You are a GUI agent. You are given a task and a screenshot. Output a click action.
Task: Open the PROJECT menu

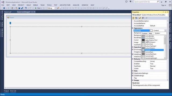pos(21,5)
